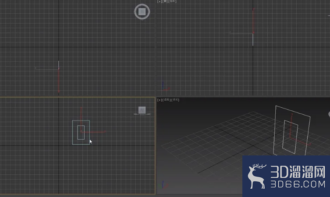Image resolution: width=330 pixels, height=197 pixels.
Task: Click the red vertical gizmo axis in the top-left viewport
Action: coord(59,81)
